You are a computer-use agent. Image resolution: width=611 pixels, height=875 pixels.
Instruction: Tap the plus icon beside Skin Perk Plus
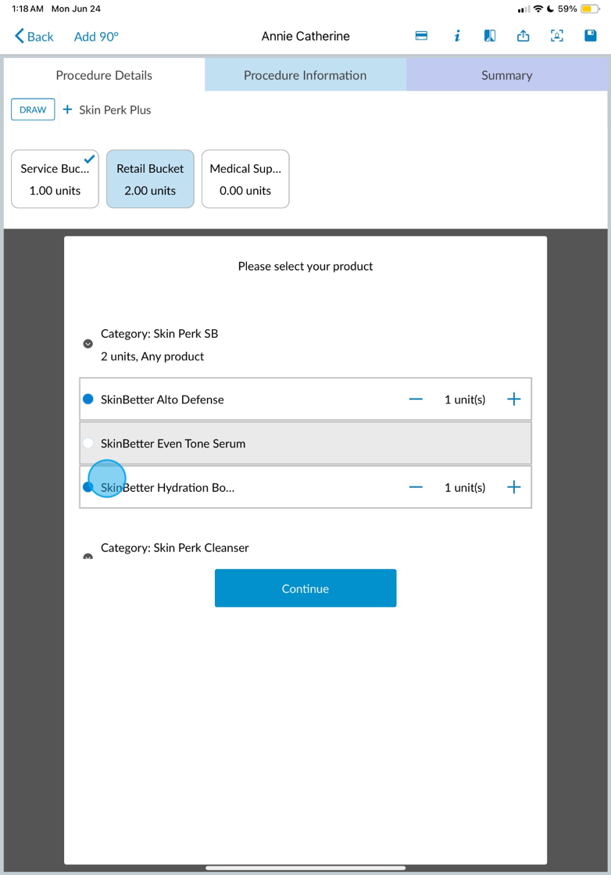tap(67, 109)
